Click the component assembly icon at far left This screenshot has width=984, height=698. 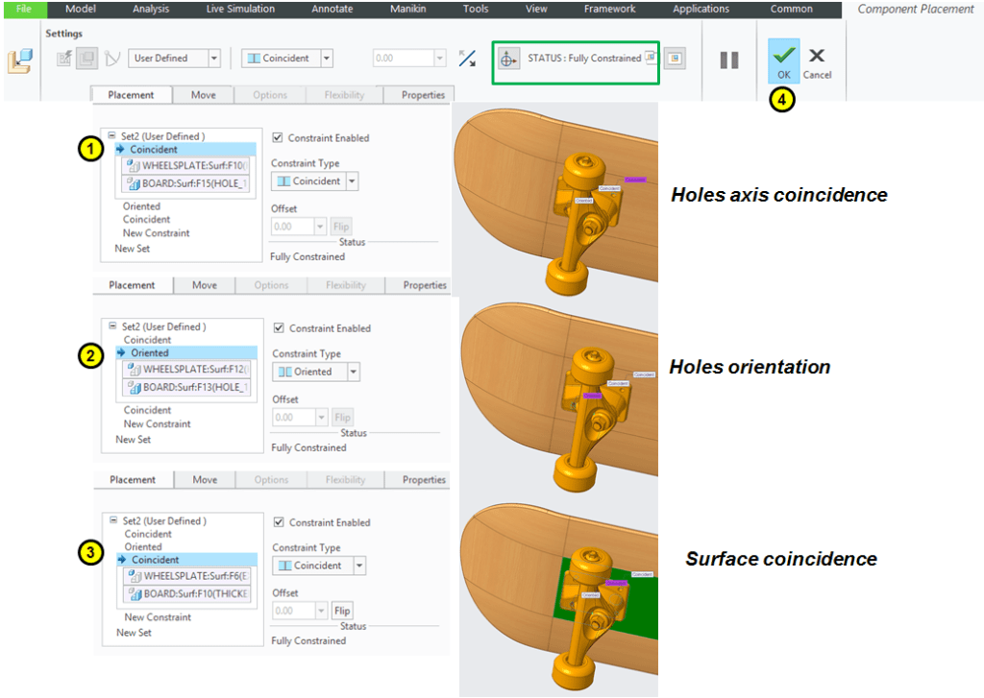coord(20,60)
